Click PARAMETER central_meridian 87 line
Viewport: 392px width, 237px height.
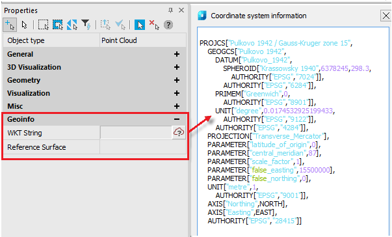point(264,153)
